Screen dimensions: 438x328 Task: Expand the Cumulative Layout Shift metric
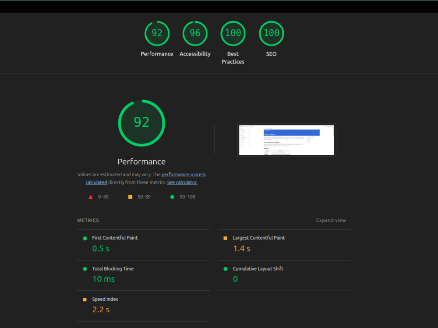coord(284,275)
